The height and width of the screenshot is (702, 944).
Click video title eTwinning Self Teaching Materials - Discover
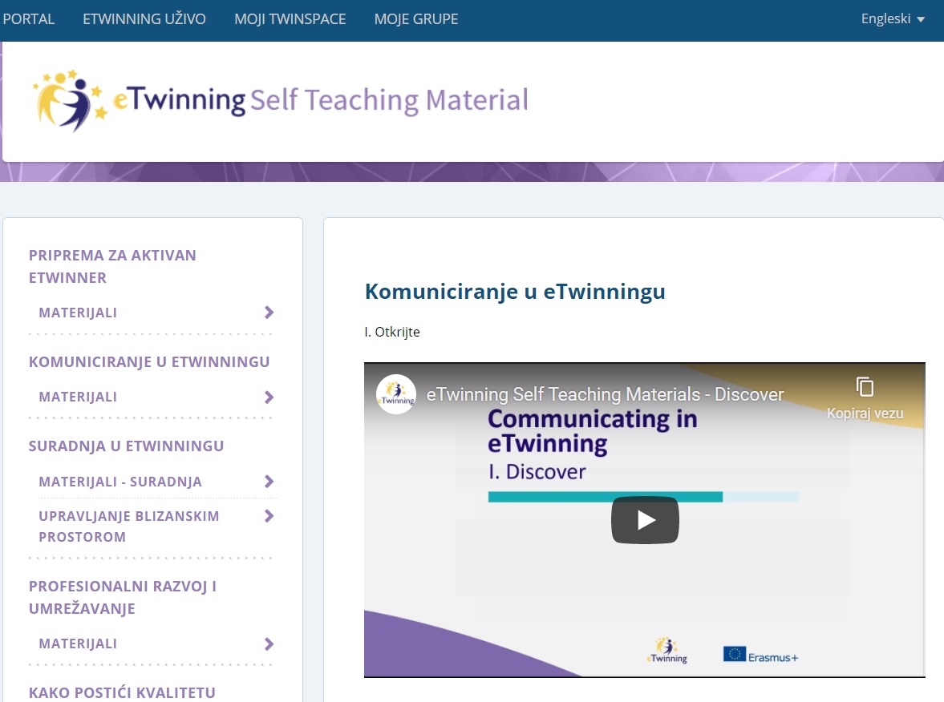605,394
